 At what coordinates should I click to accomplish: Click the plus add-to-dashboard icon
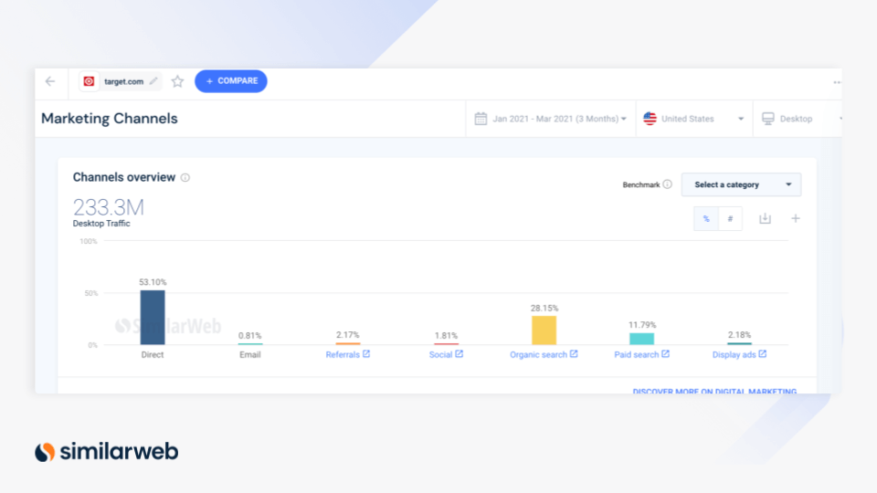796,218
